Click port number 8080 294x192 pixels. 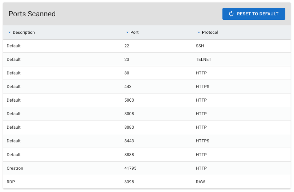[x=129, y=127]
